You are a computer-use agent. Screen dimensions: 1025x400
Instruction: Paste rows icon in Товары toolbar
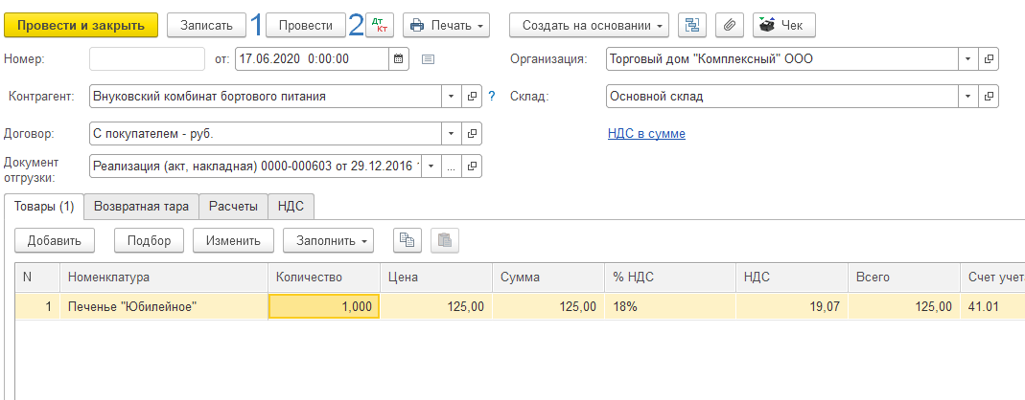pyautogui.click(x=445, y=240)
